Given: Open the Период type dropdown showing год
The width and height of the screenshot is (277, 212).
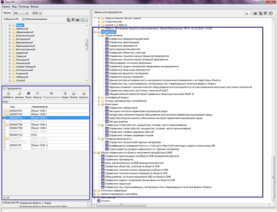Looking at the screenshot, I should (x=20, y=13).
